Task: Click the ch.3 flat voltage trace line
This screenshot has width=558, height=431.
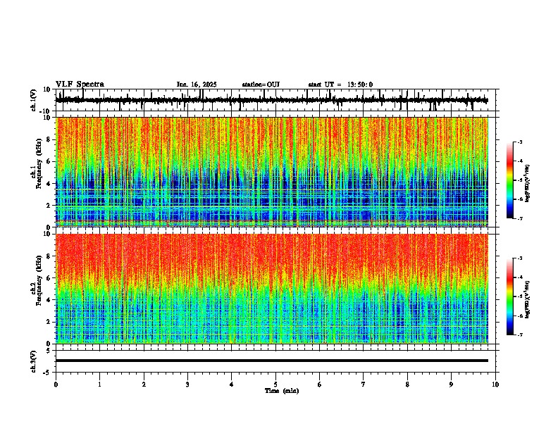Action: tap(272, 361)
